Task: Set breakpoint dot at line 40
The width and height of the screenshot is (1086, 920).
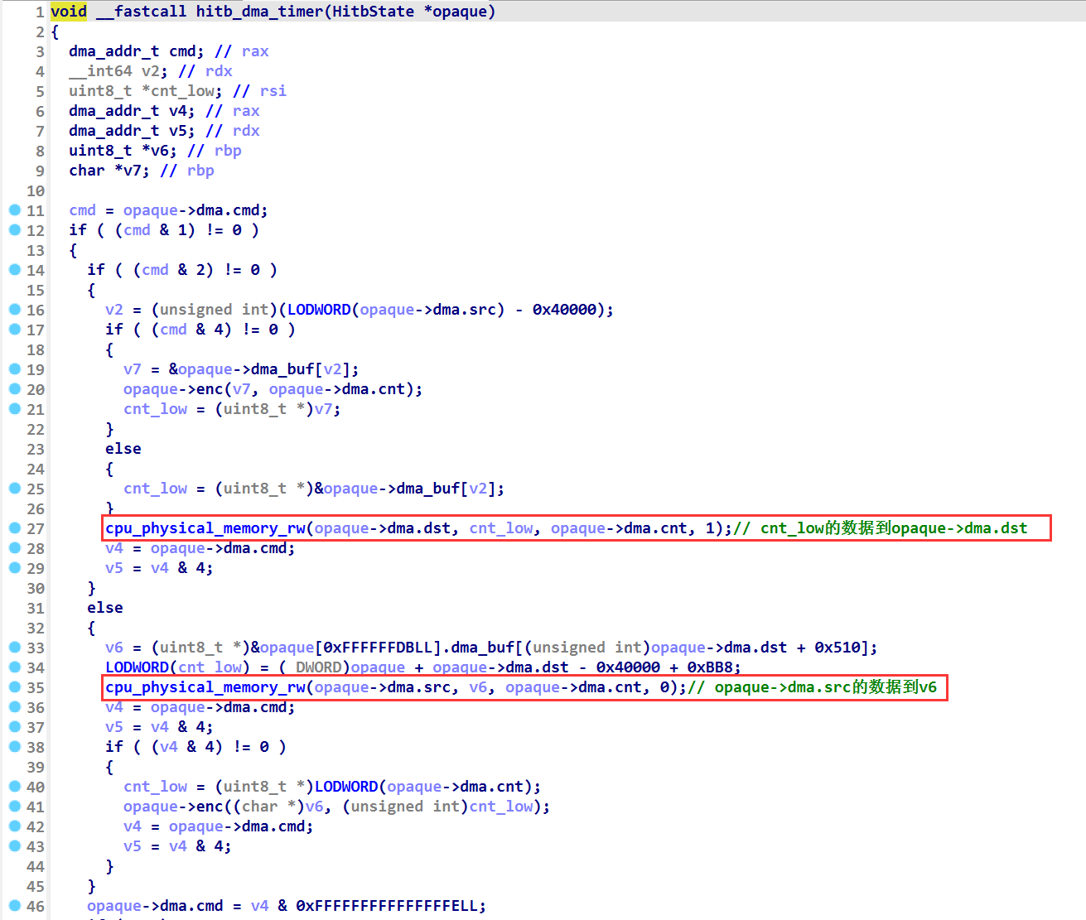Action: tap(15, 786)
